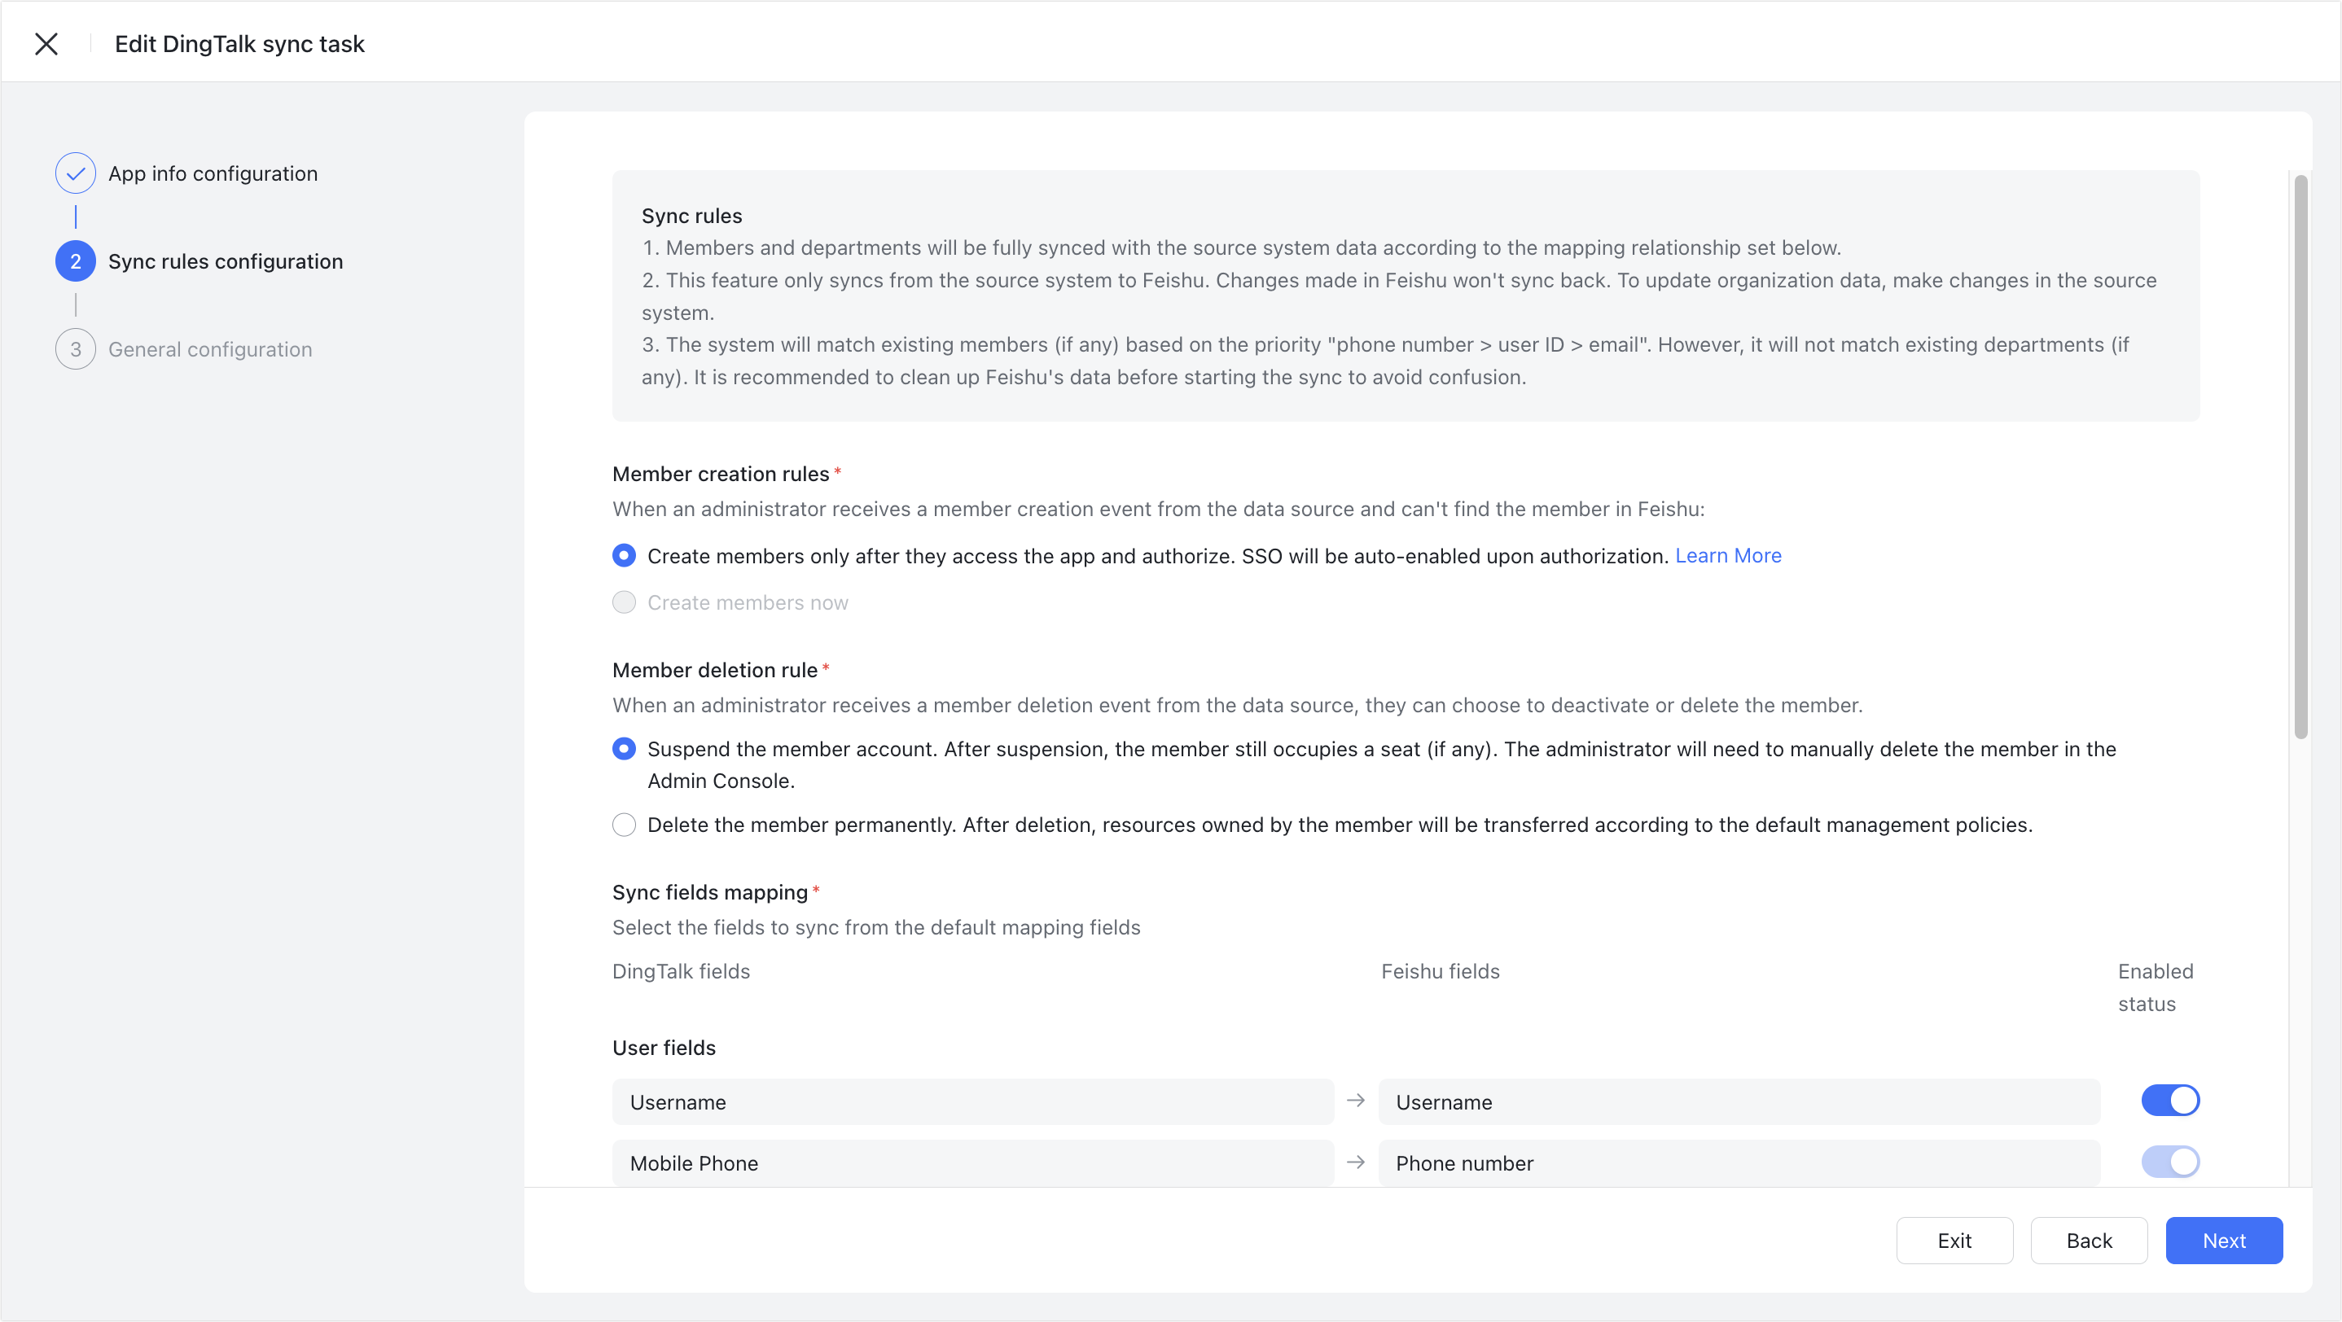The image size is (2342, 1322).
Task: Click the Exit button
Action: pyautogui.click(x=1954, y=1241)
